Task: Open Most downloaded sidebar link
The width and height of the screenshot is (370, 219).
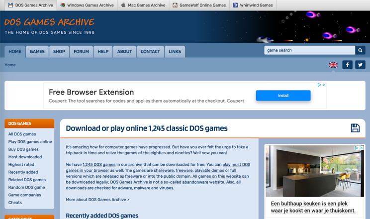Action: [x=25, y=157]
